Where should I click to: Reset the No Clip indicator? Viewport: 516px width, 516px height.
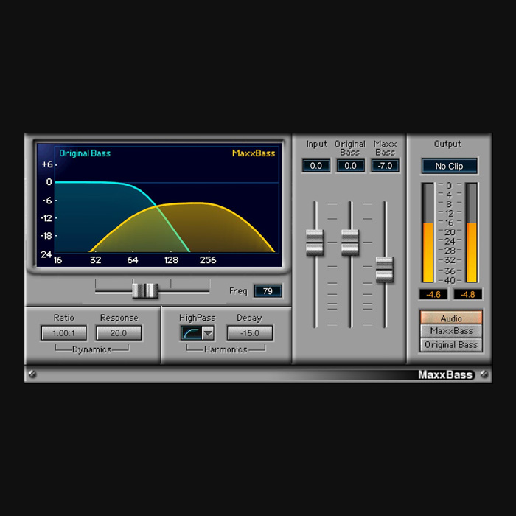[450, 166]
